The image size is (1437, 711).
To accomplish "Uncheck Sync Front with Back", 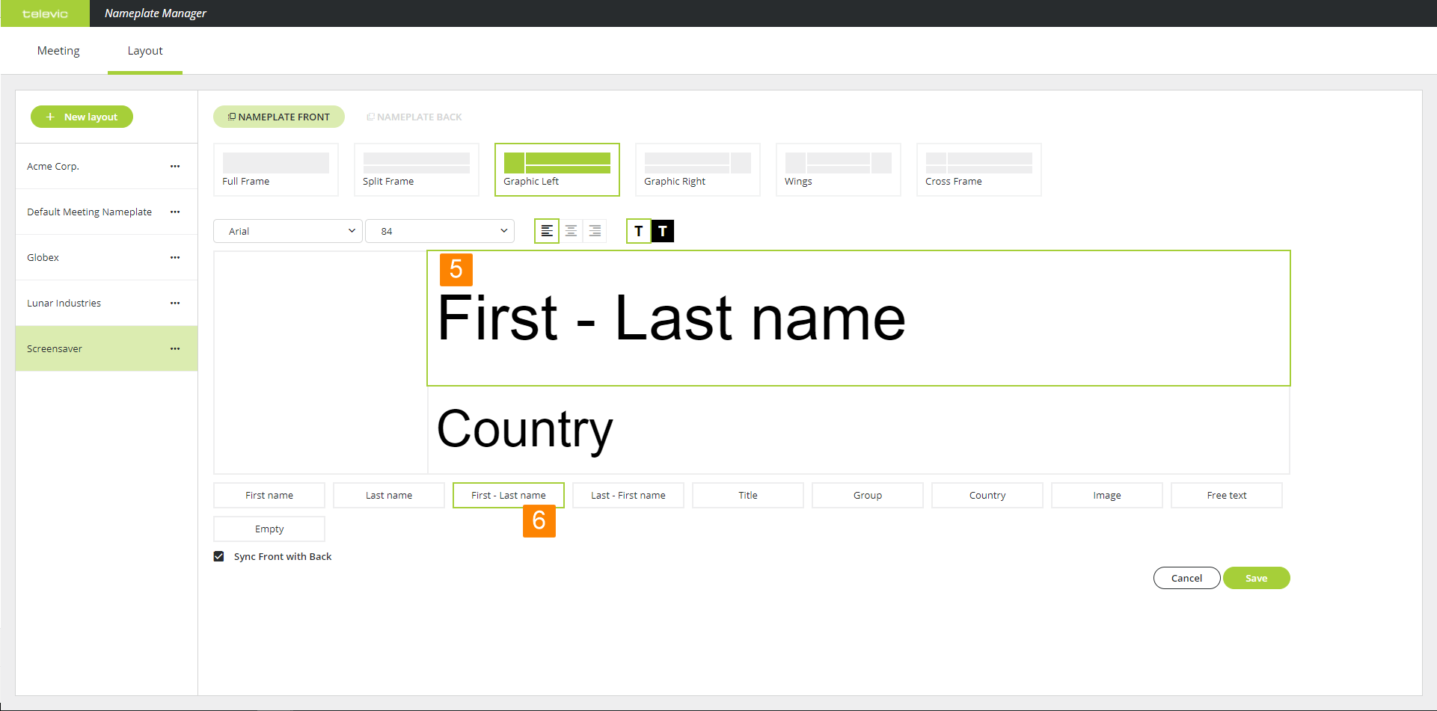I will pos(219,556).
